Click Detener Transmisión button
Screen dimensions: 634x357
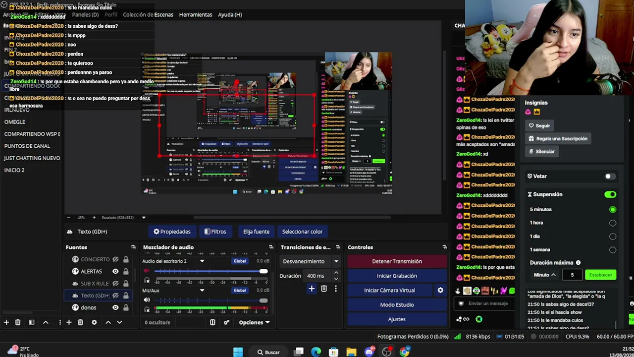pyautogui.click(x=397, y=261)
